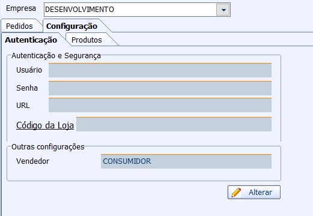This screenshot has height=216, width=313.
Task: Focus the Usuário input field
Action: (x=160, y=70)
